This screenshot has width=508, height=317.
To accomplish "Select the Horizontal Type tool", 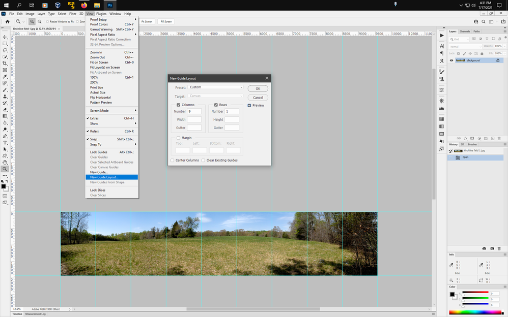I will (5, 143).
